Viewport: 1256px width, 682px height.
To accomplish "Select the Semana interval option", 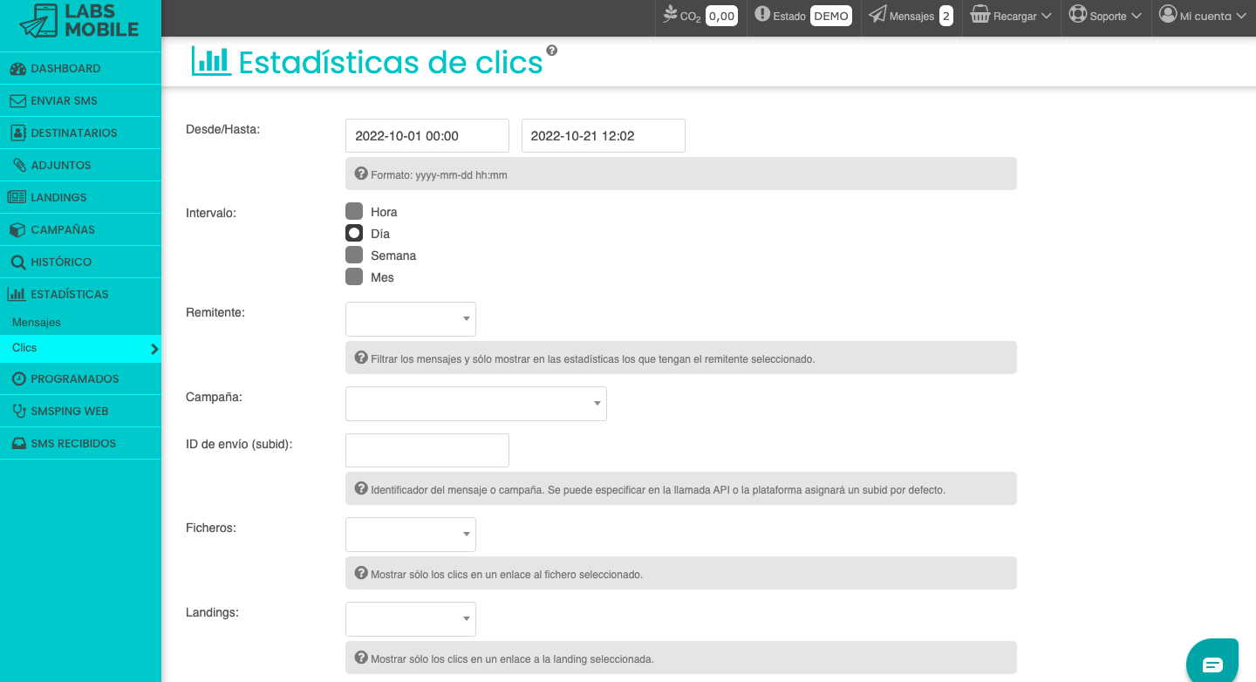I will tap(354, 255).
